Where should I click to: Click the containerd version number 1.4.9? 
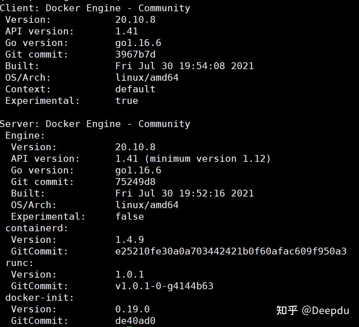click(x=129, y=240)
